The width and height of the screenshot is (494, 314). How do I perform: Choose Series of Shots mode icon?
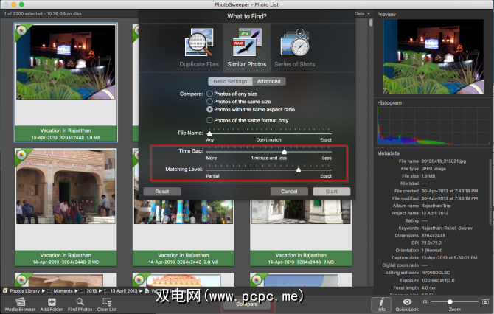coord(295,43)
